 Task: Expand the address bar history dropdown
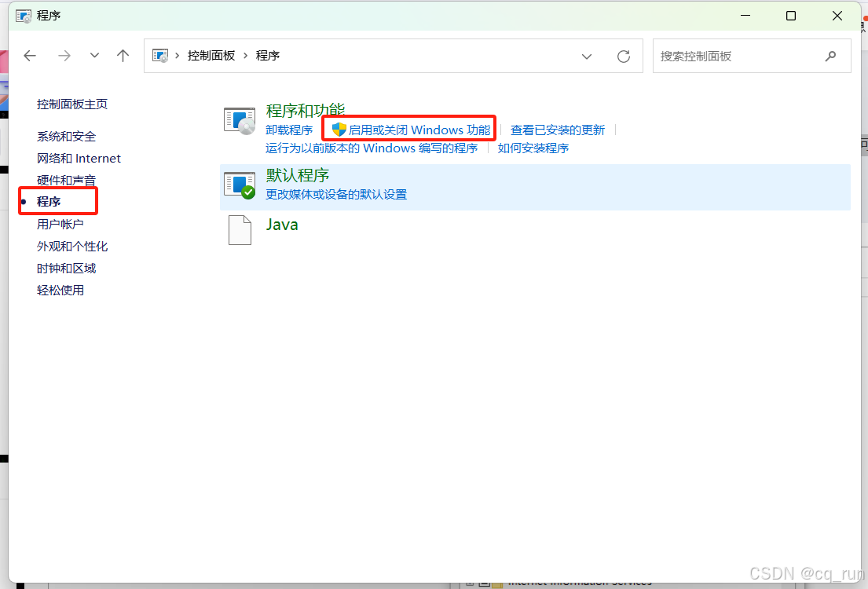(587, 56)
